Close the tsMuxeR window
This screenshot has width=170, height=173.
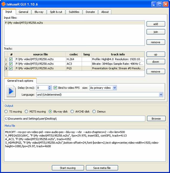pos(166,4)
